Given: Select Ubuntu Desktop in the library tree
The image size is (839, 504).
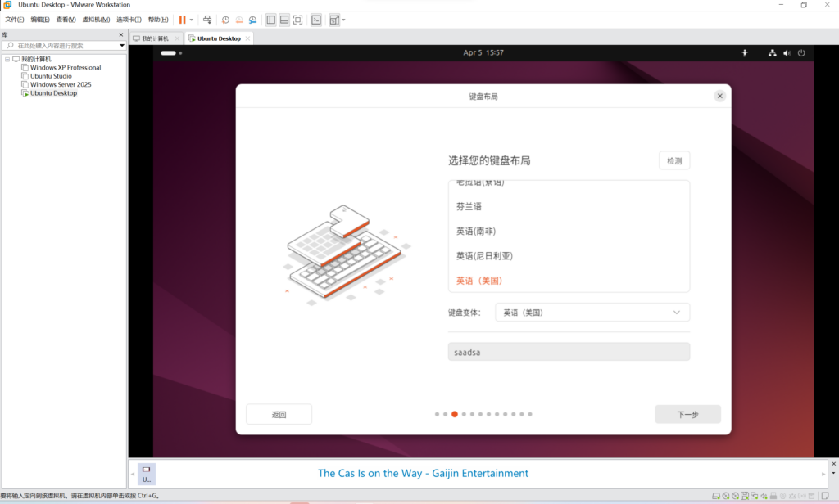Looking at the screenshot, I should pyautogui.click(x=53, y=93).
